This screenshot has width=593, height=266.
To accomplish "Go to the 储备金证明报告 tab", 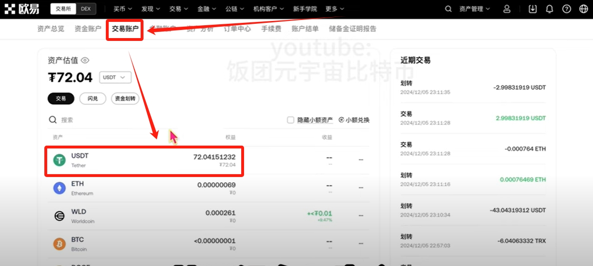I will click(353, 29).
